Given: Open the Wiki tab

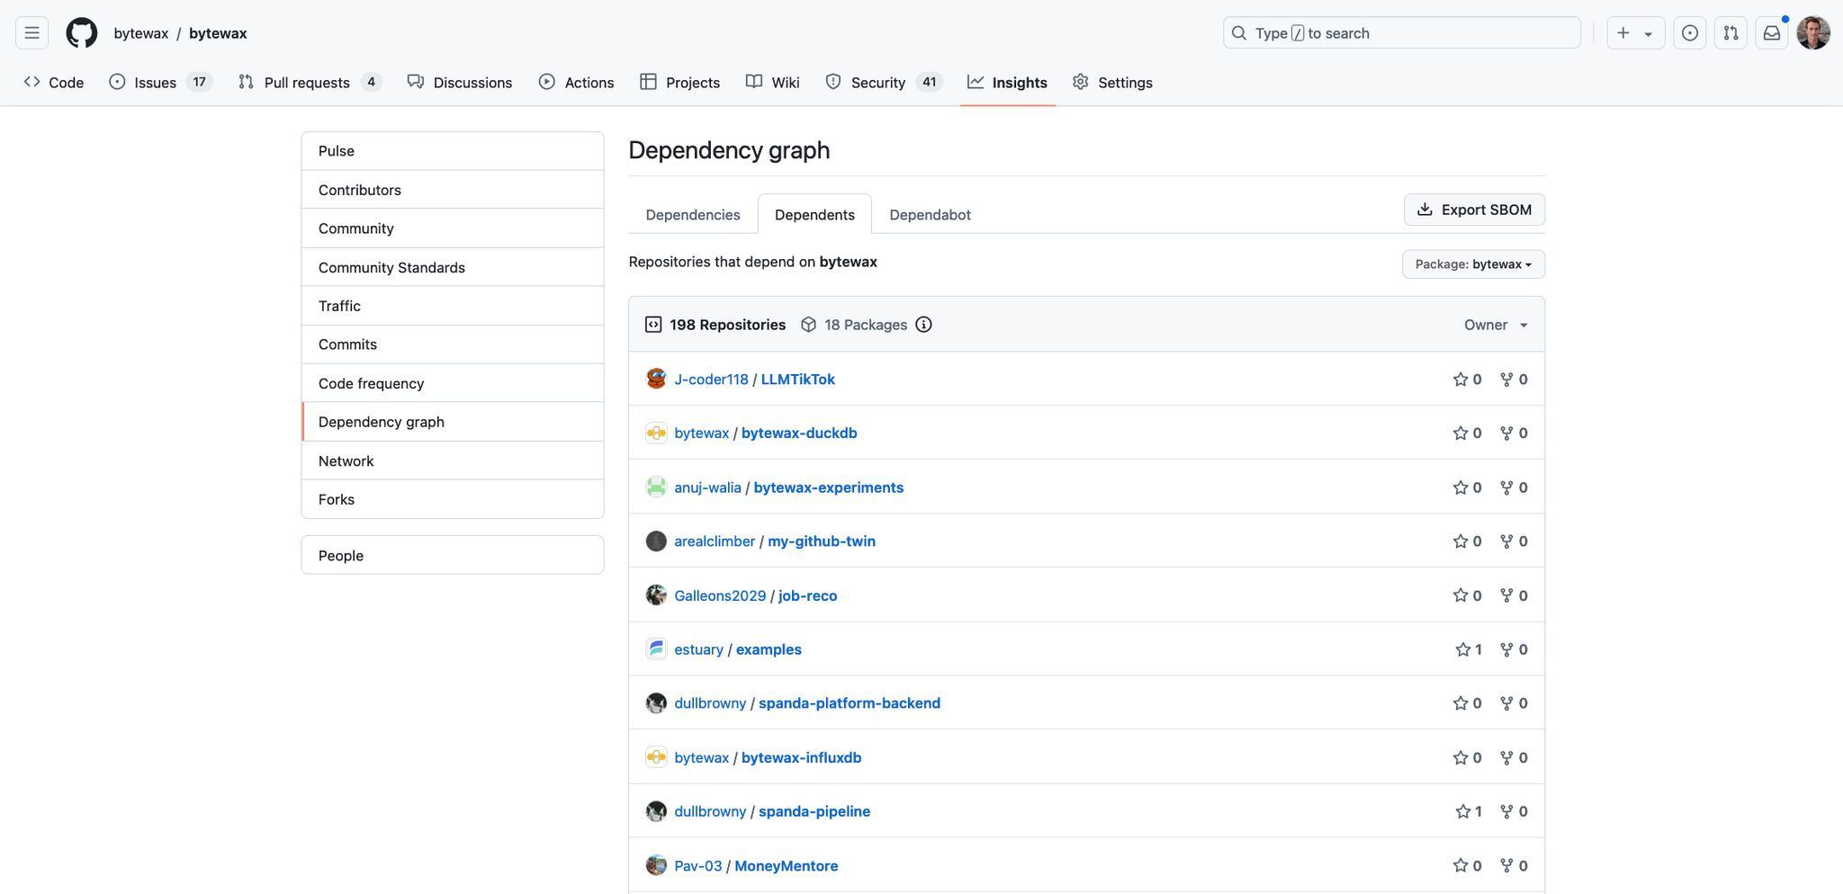Looking at the screenshot, I should [x=773, y=82].
